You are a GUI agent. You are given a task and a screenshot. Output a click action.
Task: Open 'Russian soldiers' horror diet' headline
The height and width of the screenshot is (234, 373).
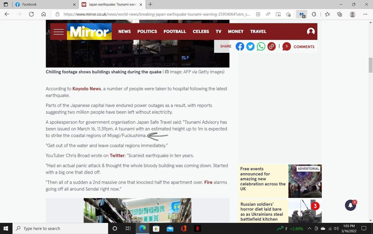click(262, 212)
